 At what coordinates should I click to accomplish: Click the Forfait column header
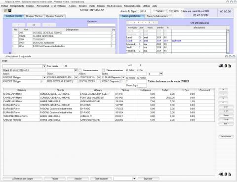(x=165, y=90)
